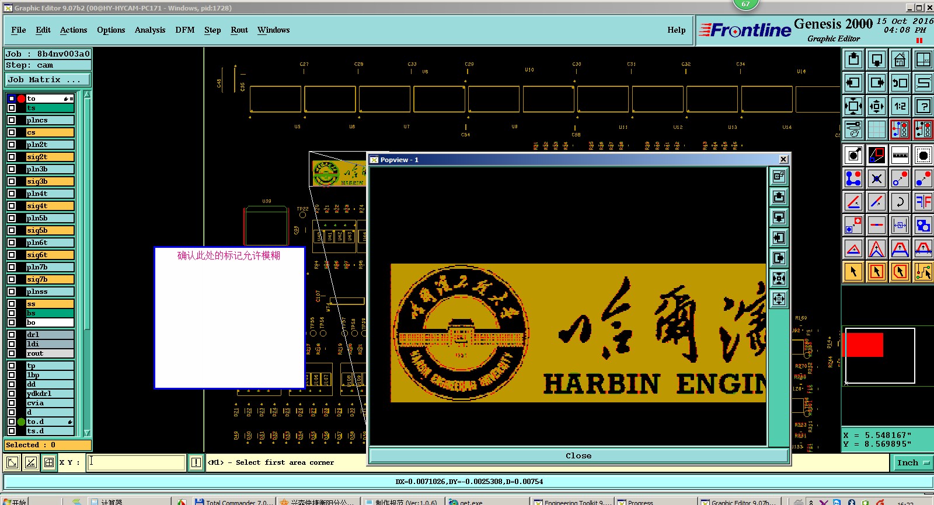Toggle the 'sig2t' layer checkbox

pos(12,157)
